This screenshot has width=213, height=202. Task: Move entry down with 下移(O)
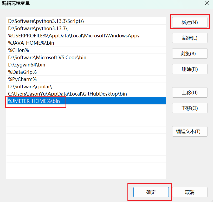point(190,108)
